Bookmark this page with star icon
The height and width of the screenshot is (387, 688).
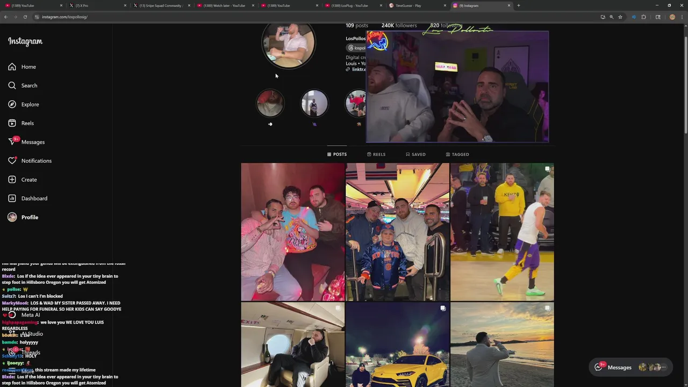click(620, 17)
